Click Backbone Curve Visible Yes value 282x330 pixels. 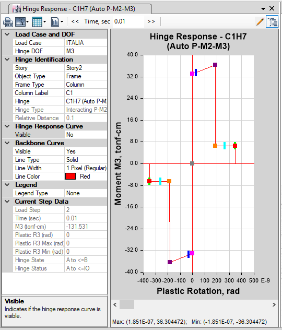click(x=86, y=151)
